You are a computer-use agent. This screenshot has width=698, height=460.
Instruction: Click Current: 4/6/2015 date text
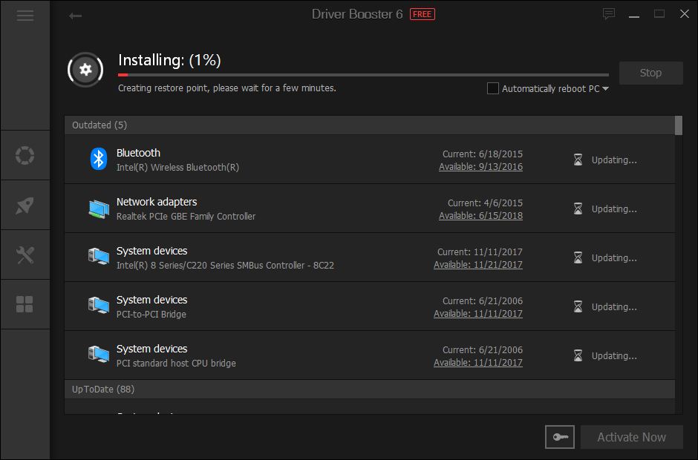point(485,203)
